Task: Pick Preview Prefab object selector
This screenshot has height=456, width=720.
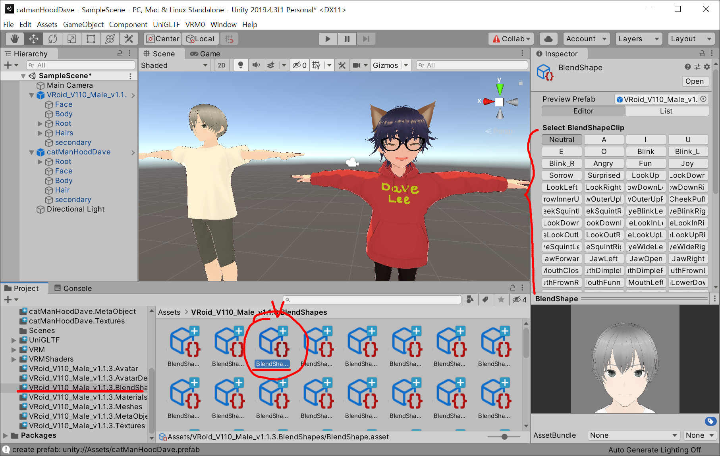Action: (x=703, y=99)
